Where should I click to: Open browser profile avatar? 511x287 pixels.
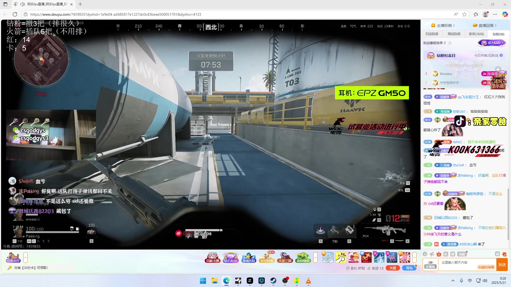pyautogui.click(x=485, y=14)
